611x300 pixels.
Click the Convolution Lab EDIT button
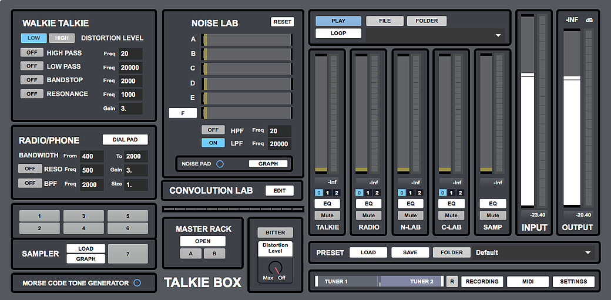pyautogui.click(x=279, y=190)
